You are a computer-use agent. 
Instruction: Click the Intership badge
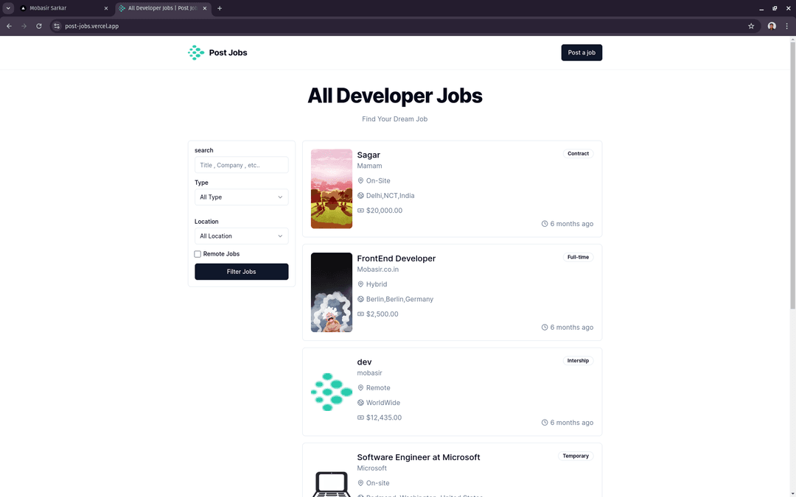579,361
